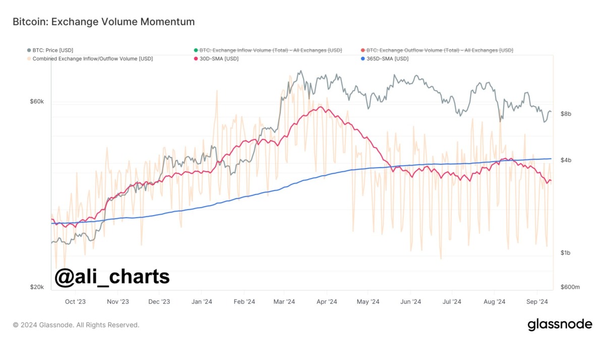Click the Bitcoin: Exchange Volume Momentum title

pyautogui.click(x=103, y=22)
